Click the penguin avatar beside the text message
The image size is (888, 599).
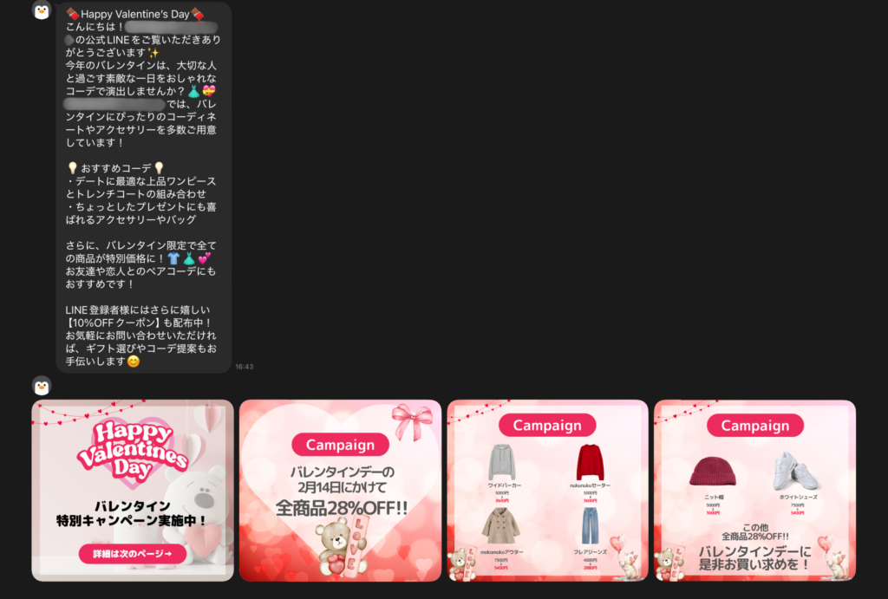click(x=41, y=10)
